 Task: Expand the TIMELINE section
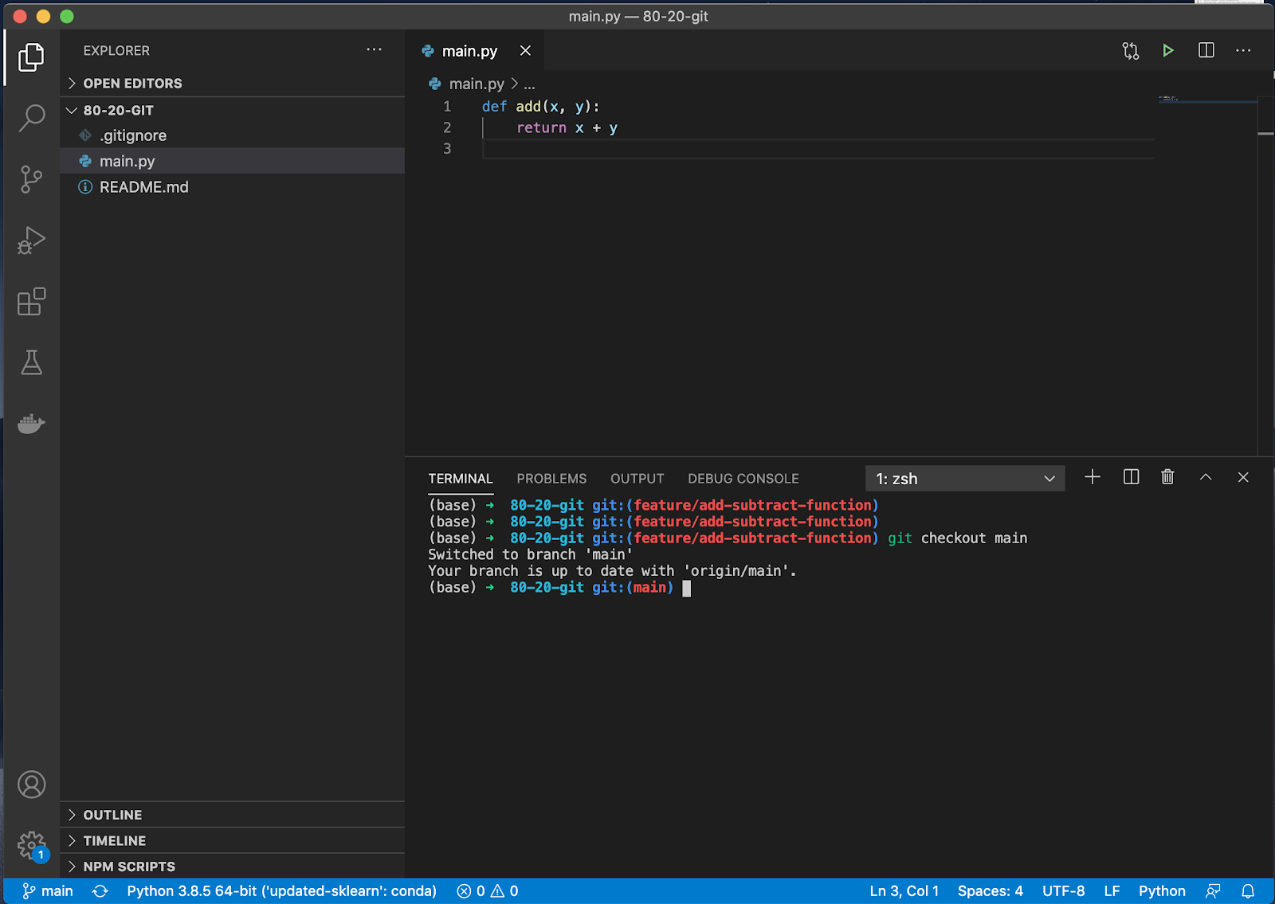tap(114, 841)
